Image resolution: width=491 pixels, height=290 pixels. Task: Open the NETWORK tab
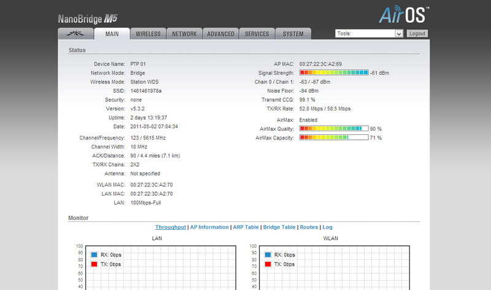pos(184,34)
